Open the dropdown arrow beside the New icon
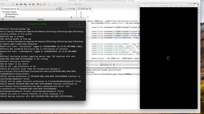 tap(4, 4)
